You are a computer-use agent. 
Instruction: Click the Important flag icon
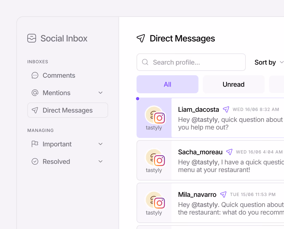coord(35,144)
